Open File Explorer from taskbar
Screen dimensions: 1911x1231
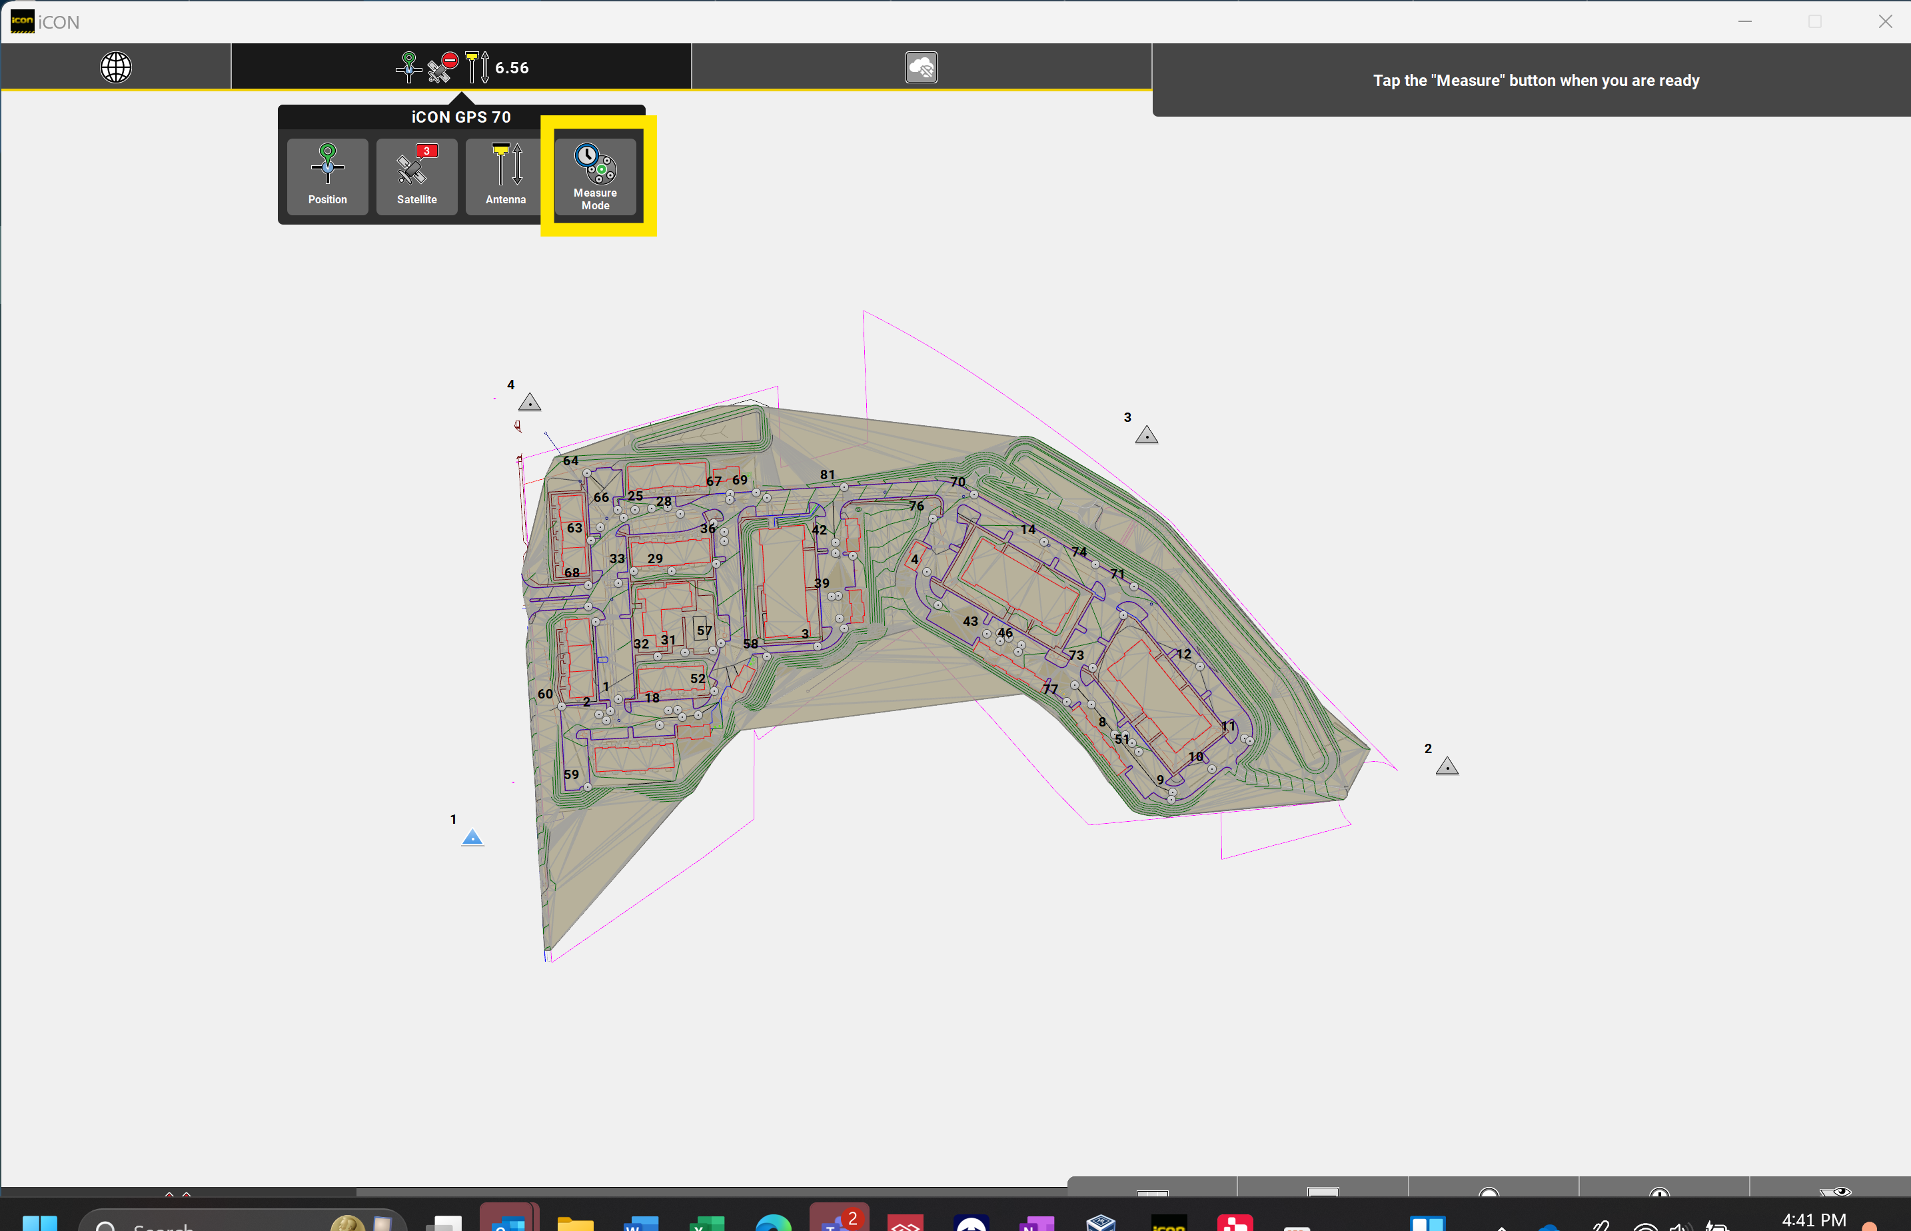click(574, 1223)
